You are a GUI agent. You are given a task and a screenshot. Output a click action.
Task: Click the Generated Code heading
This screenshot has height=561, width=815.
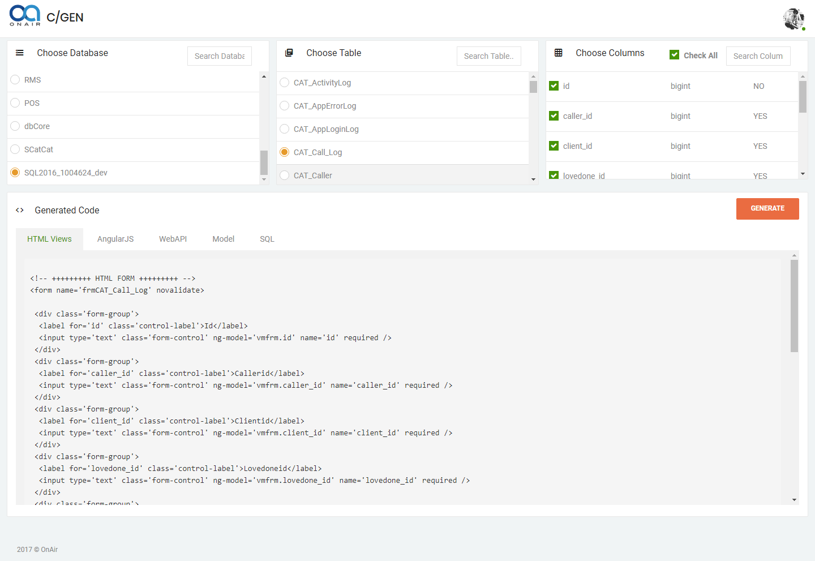click(x=67, y=210)
